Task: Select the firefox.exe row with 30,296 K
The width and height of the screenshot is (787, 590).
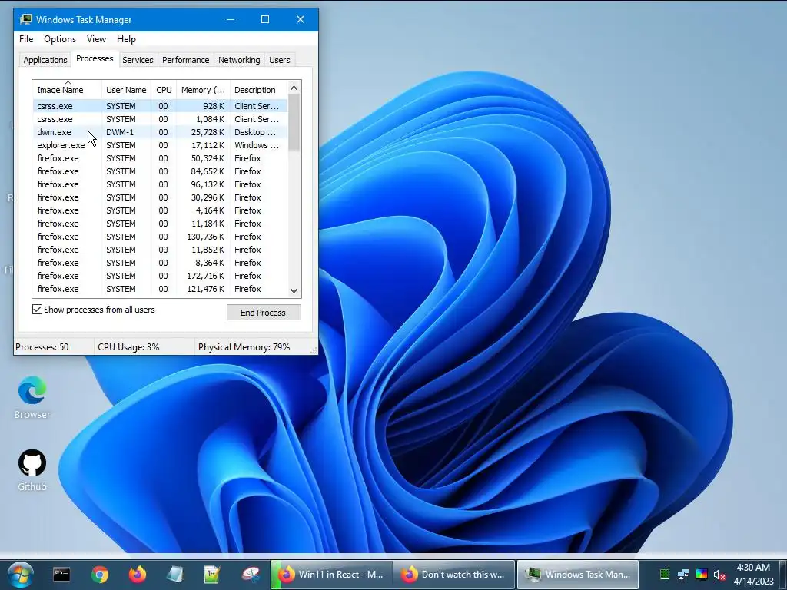Action: [x=160, y=197]
